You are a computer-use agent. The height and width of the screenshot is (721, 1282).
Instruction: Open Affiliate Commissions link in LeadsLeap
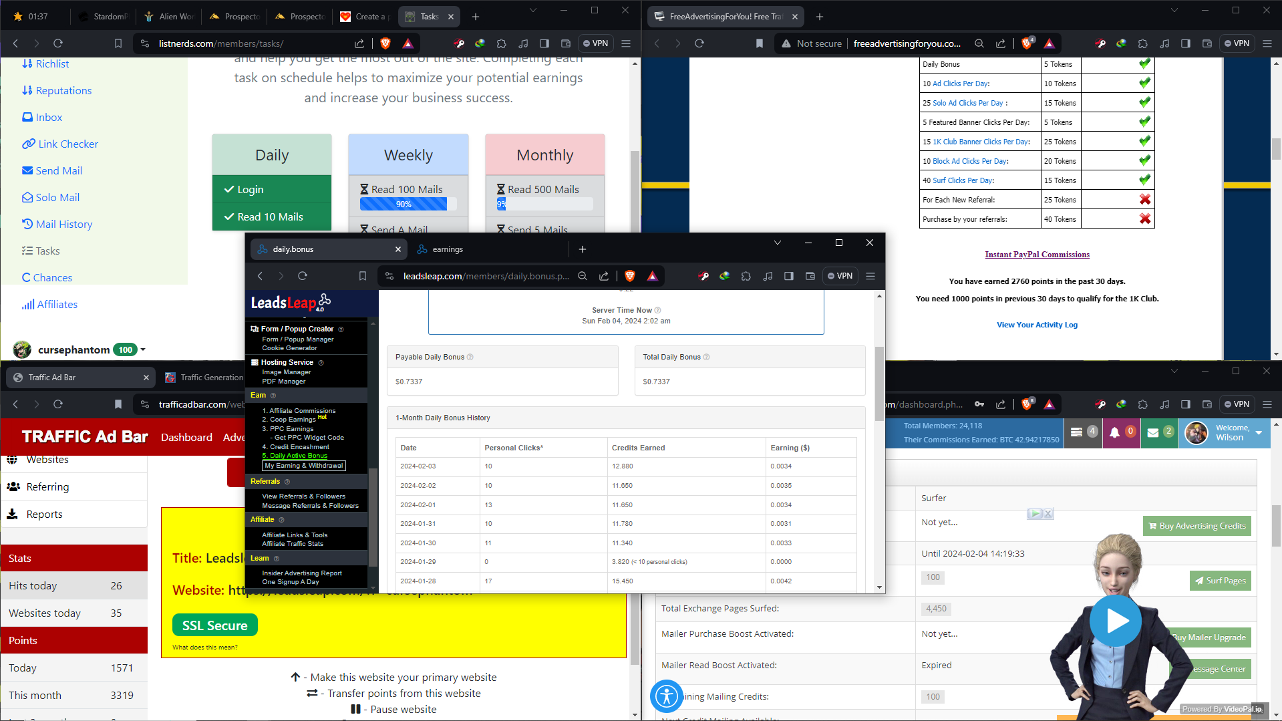point(302,411)
